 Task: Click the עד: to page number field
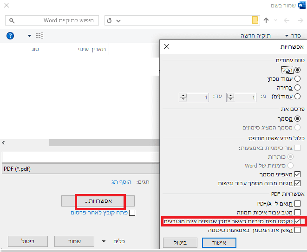point(197,97)
